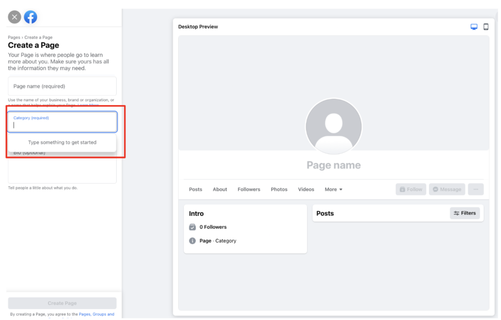Open the Videos tab in preview

click(x=306, y=189)
